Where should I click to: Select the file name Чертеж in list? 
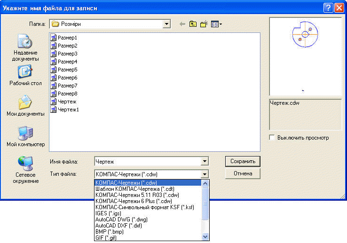tap(67, 102)
